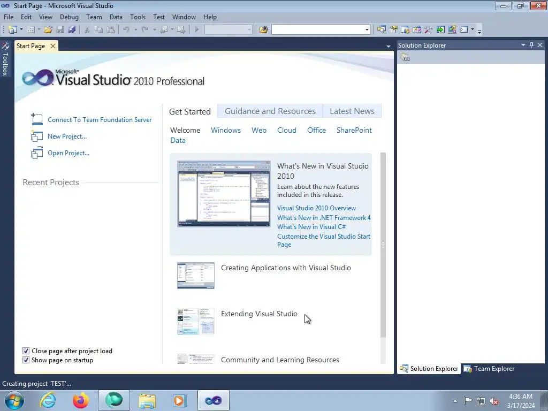
Task: Expand the auto-hidden Toolbox side tab
Action: [x=5, y=59]
